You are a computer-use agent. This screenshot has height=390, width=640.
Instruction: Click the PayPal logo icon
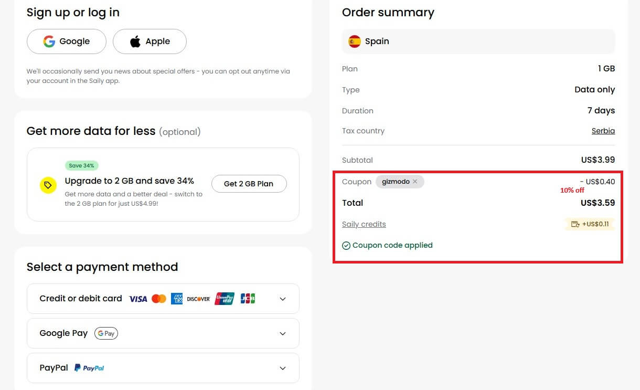click(89, 367)
